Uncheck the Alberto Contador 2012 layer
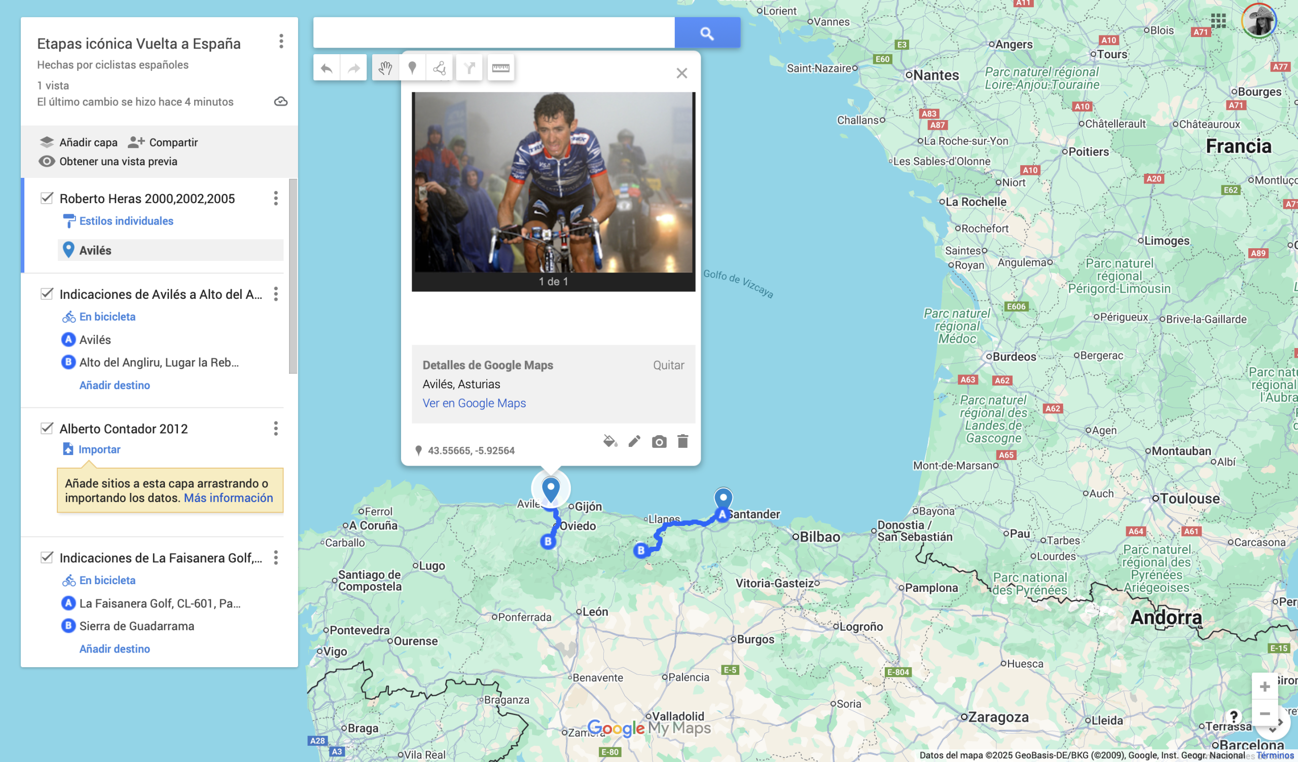The width and height of the screenshot is (1298, 762). (46, 428)
